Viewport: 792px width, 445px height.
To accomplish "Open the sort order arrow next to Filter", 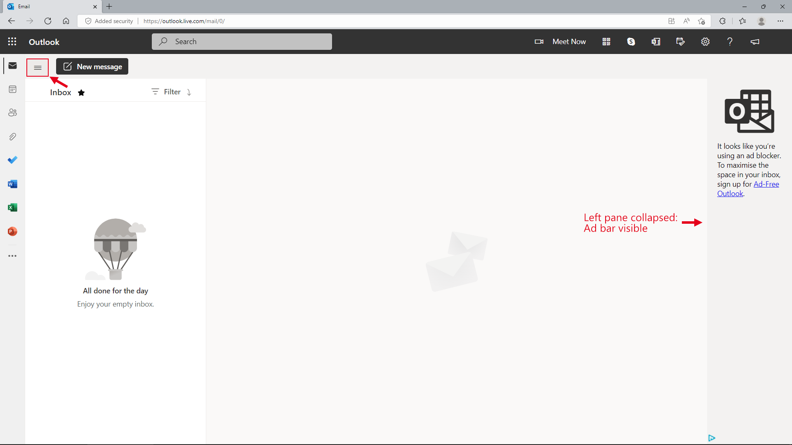I will pos(189,92).
